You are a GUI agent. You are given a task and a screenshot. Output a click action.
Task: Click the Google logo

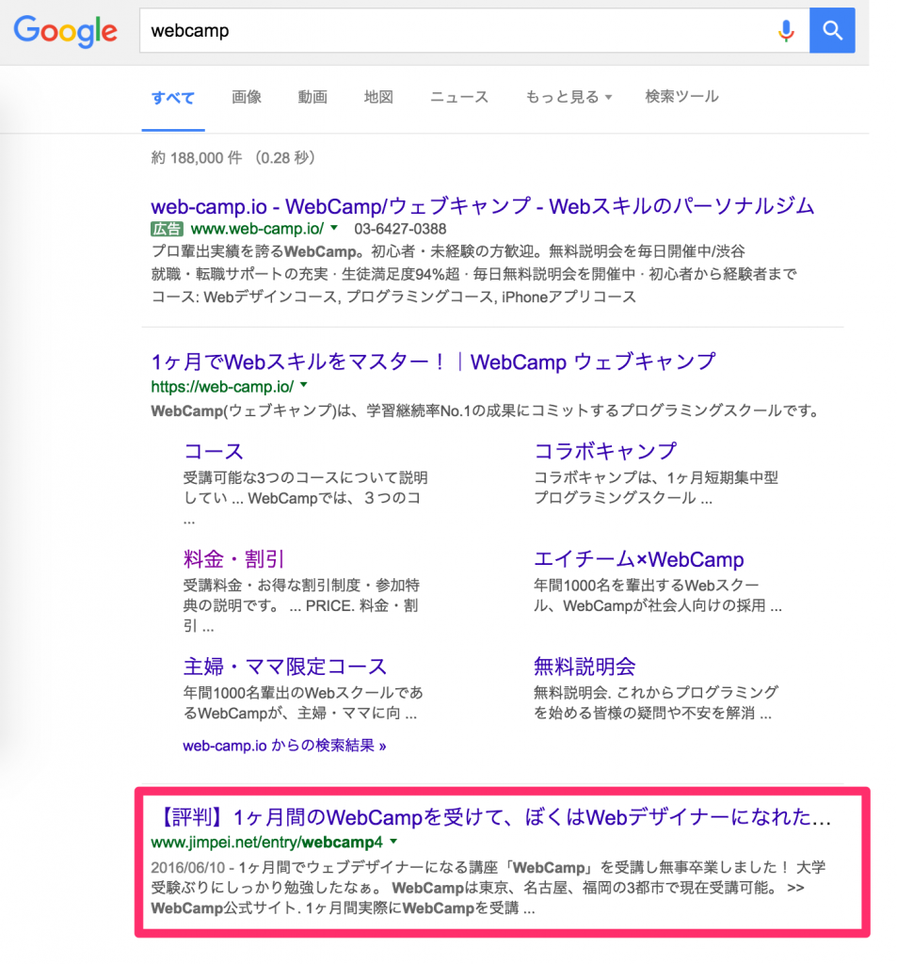pos(65,31)
